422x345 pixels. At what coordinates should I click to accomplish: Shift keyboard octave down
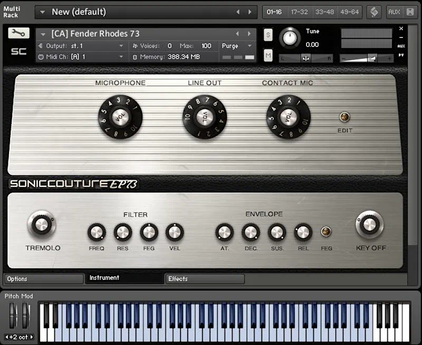[6, 337]
